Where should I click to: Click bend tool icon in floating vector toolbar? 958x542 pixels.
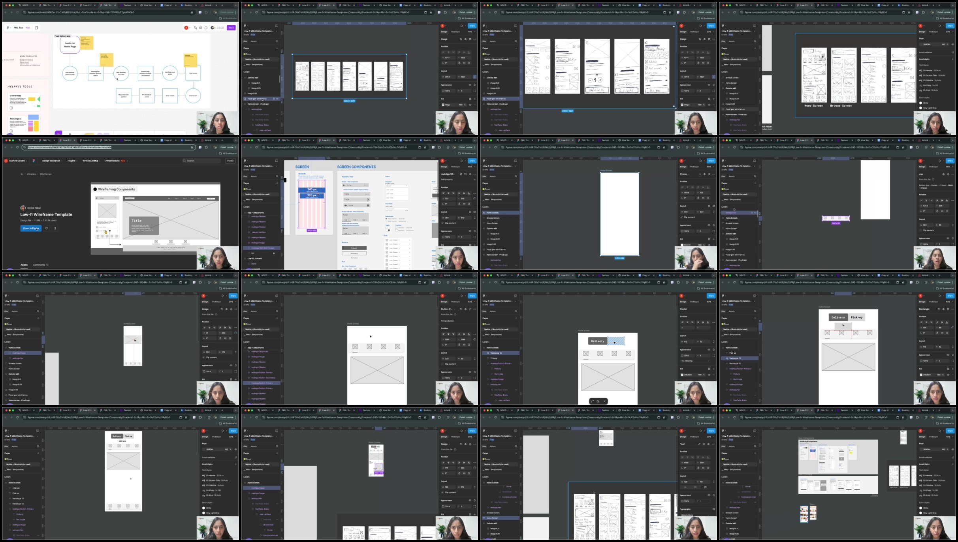pyautogui.click(x=592, y=401)
